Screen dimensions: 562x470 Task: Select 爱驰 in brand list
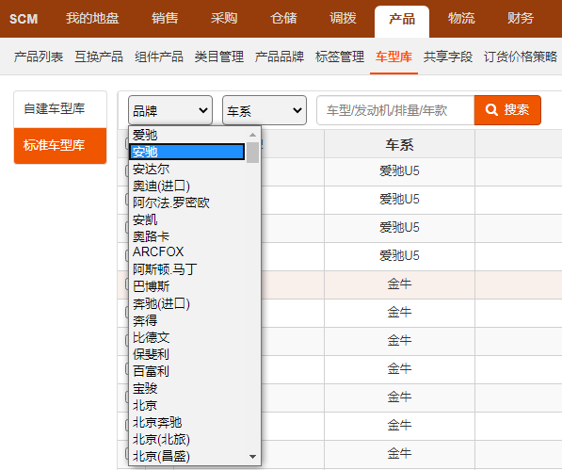click(x=187, y=135)
